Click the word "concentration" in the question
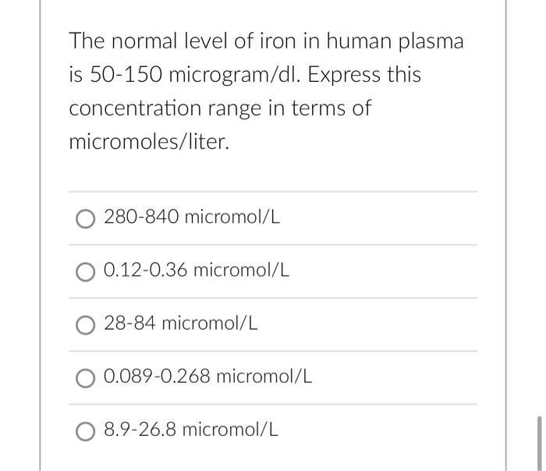This screenshot has width=546, height=471. [135, 108]
